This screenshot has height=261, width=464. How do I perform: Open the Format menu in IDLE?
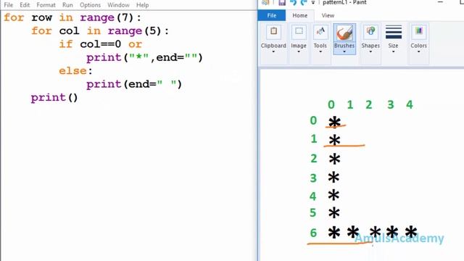pos(46,5)
